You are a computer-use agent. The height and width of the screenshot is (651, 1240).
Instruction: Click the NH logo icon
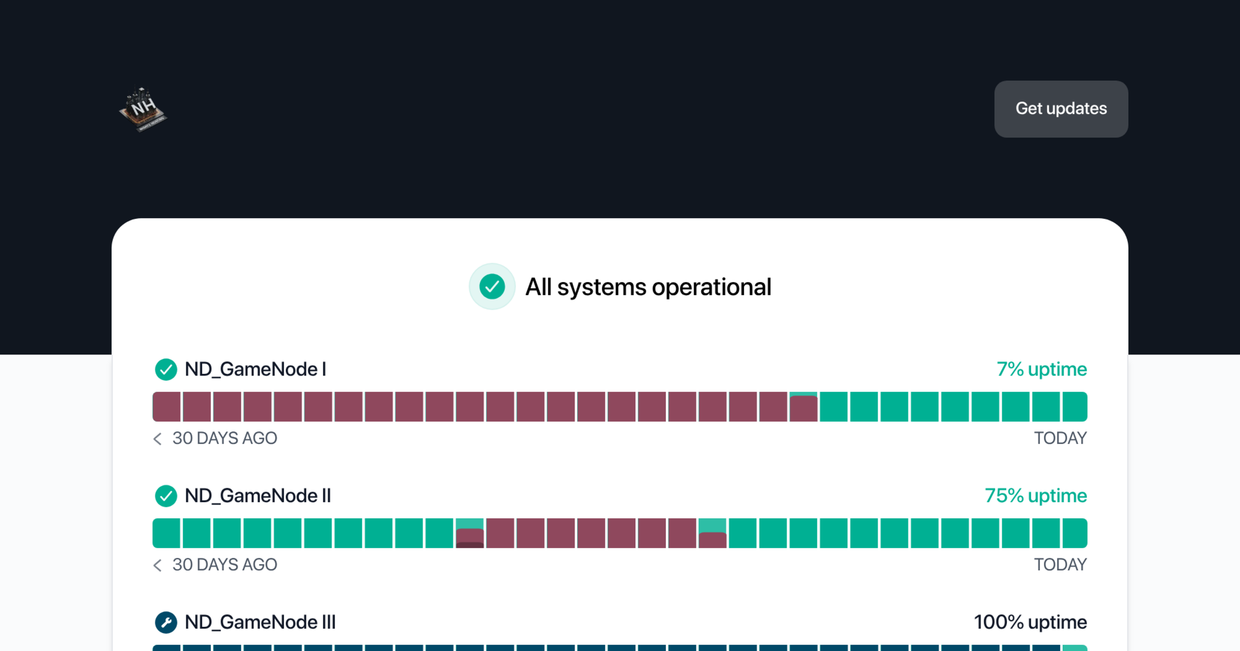pos(143,109)
